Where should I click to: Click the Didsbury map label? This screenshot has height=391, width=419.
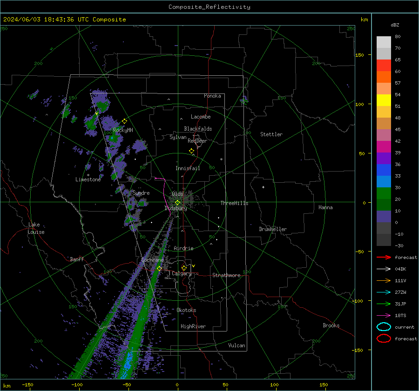coord(176,208)
